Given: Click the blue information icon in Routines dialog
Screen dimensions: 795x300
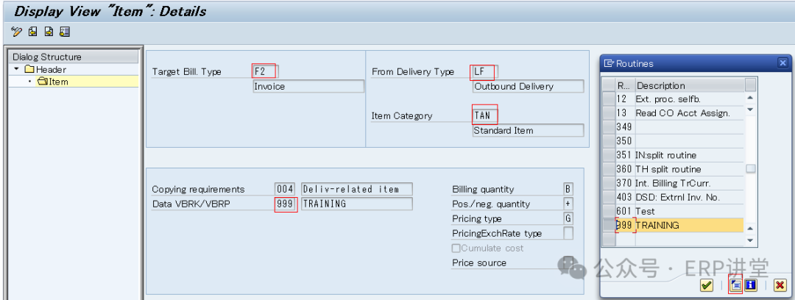Looking at the screenshot, I should pos(751,285).
